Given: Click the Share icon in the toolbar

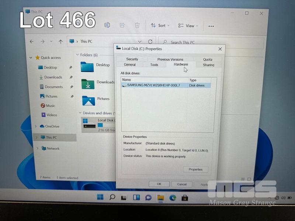Looking at the screenshot, I should pyautogui.click(x=122, y=25).
